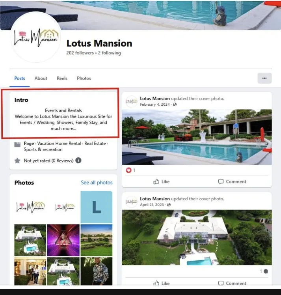Click See all photos link

[x=97, y=183]
